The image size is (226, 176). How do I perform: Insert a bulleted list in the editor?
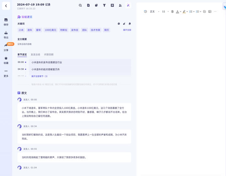[x=197, y=12]
